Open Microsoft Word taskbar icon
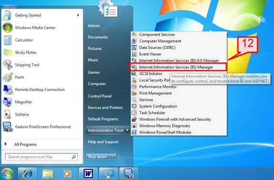274x180 pixels. click(x=88, y=173)
